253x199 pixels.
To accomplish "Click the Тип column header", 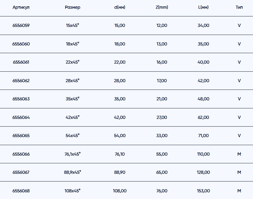I will coord(239,7).
